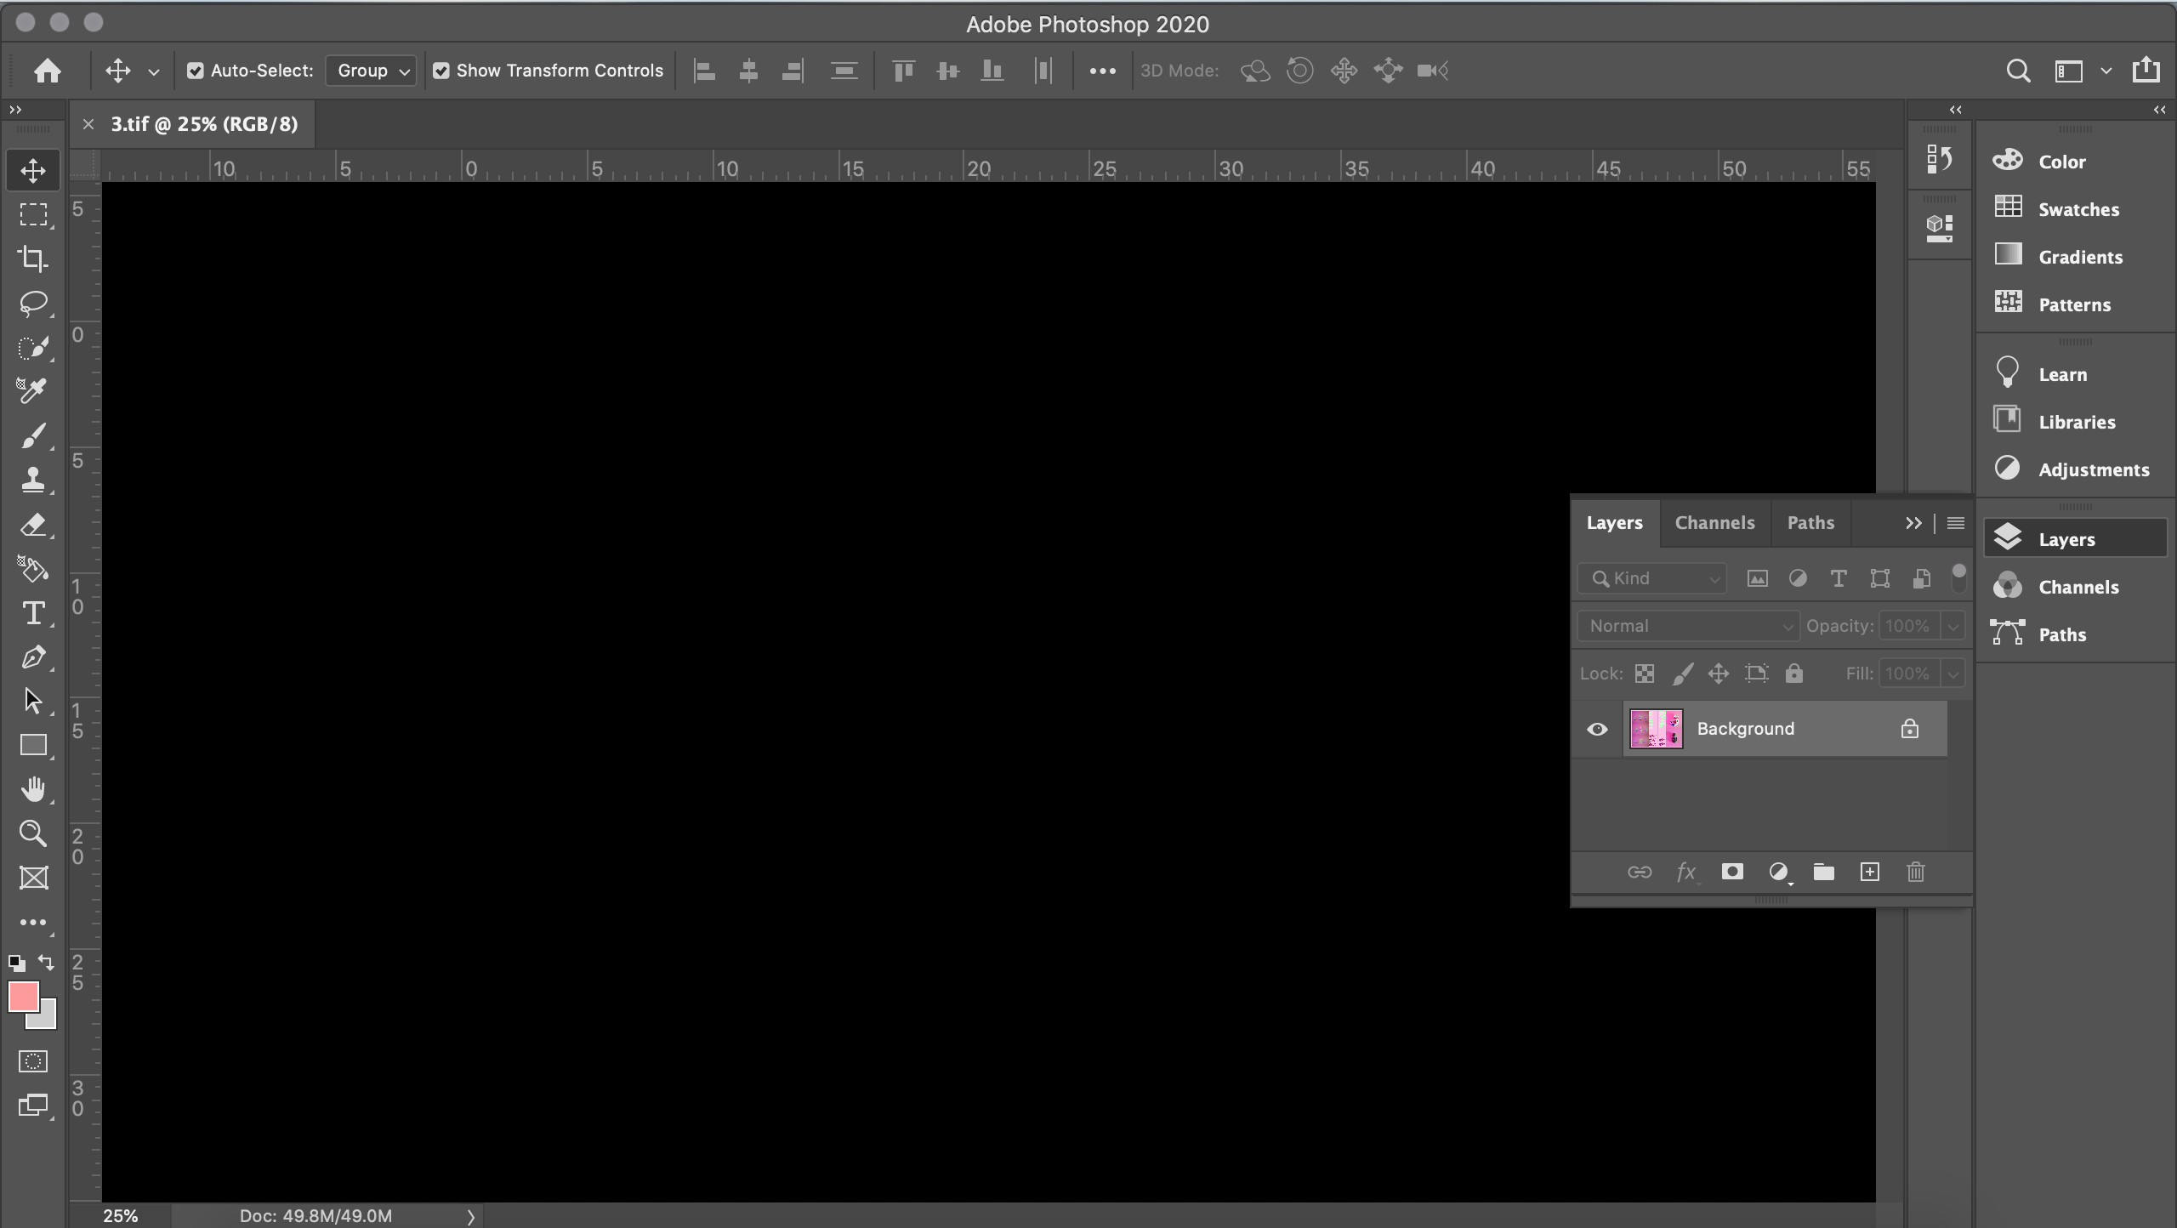2177x1228 pixels.
Task: Open the Learn panel
Action: (2061, 374)
